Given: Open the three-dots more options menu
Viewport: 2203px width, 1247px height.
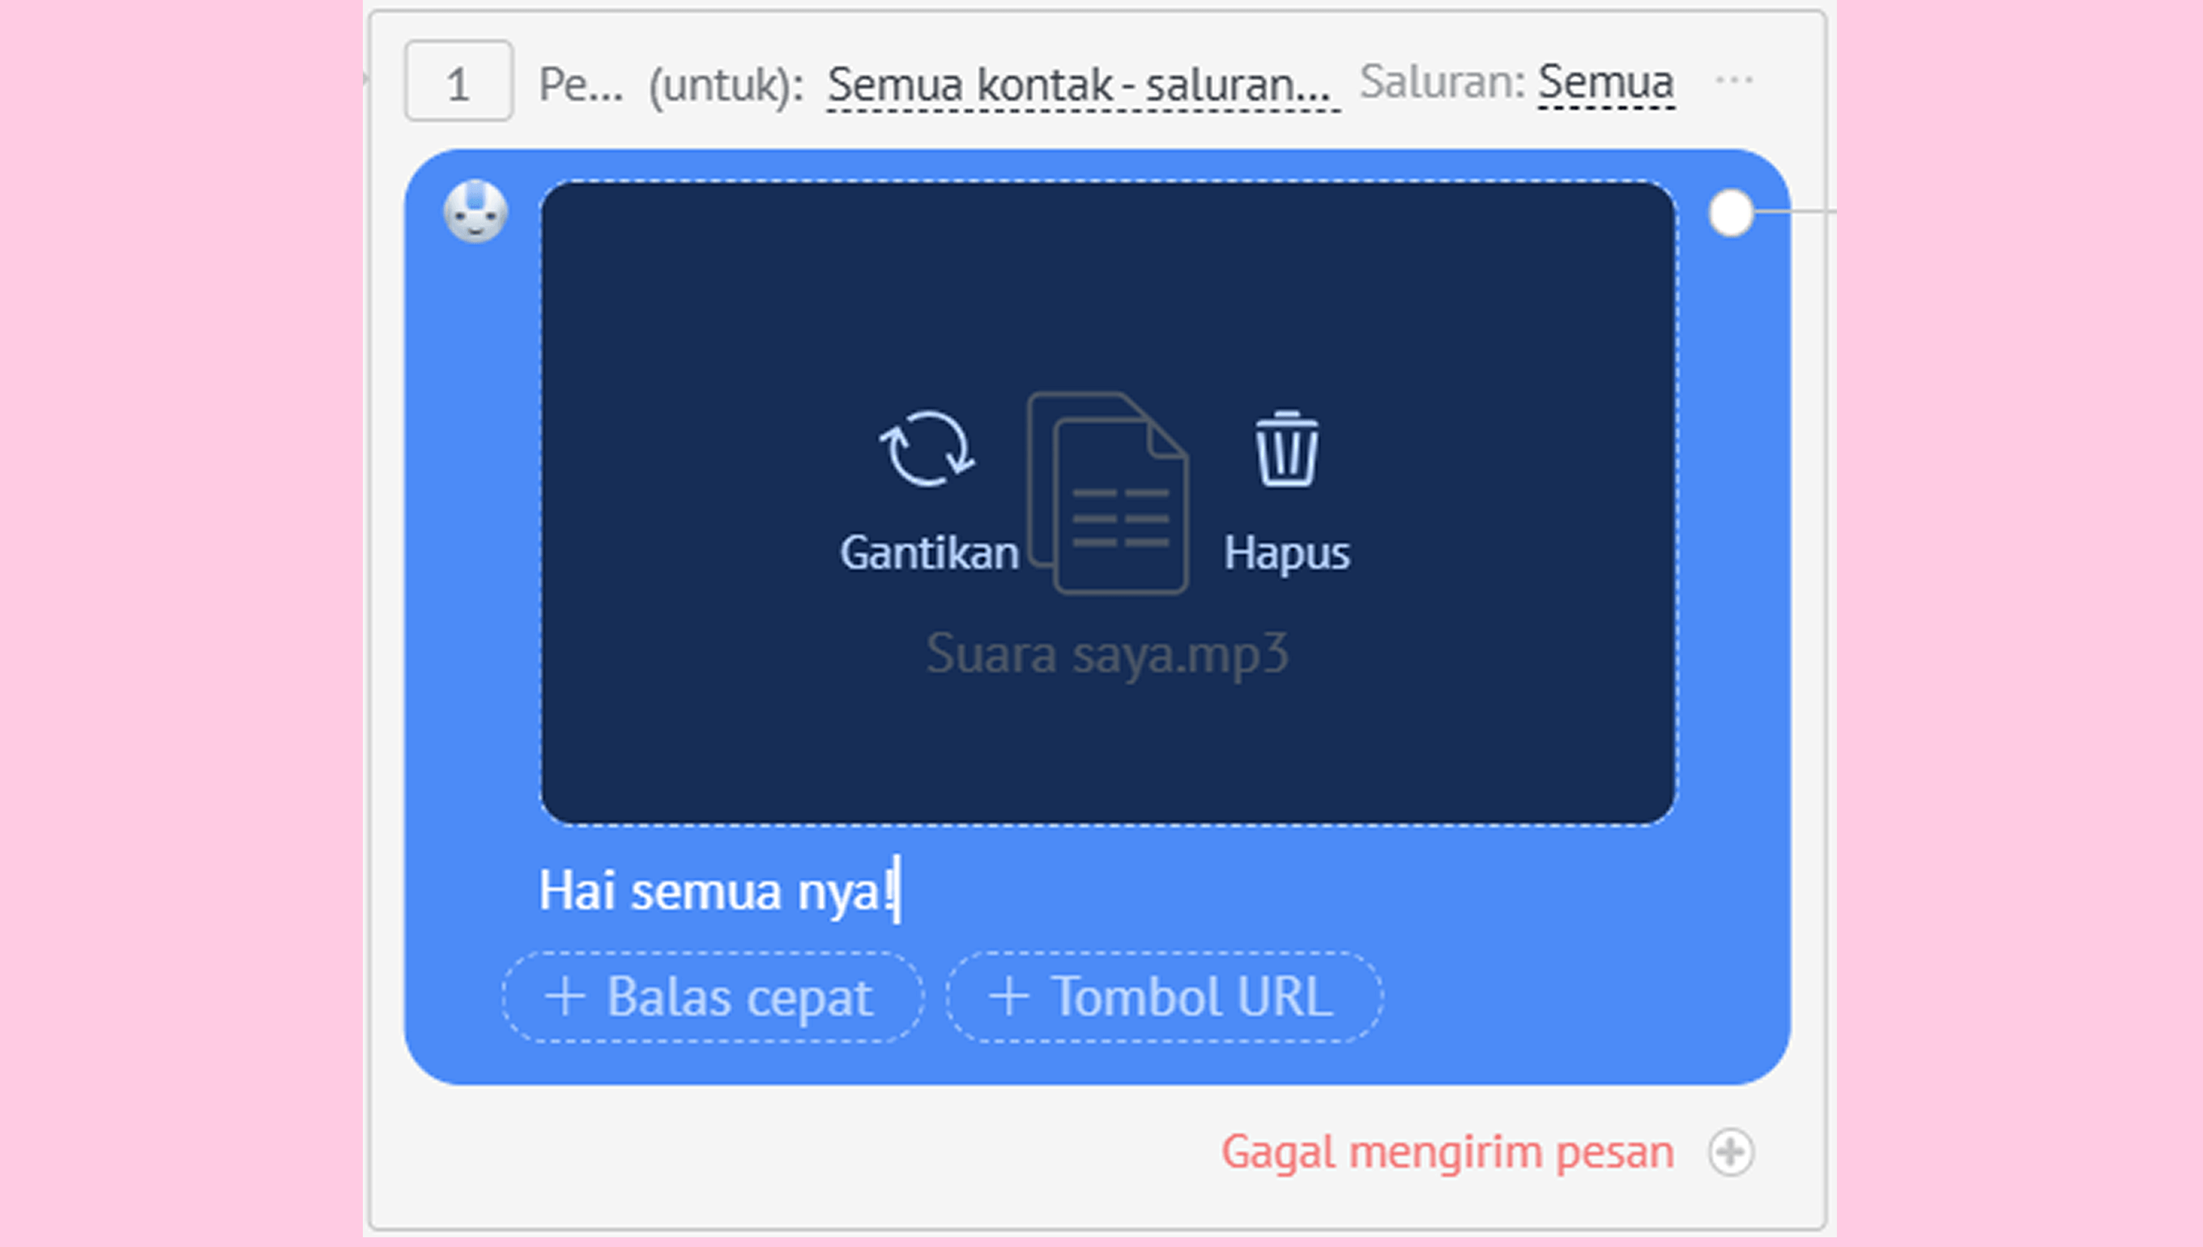Looking at the screenshot, I should (x=1733, y=80).
